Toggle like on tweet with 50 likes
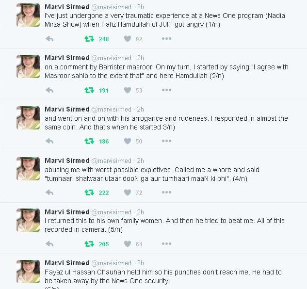This screenshot has width=307, height=289. [128, 141]
